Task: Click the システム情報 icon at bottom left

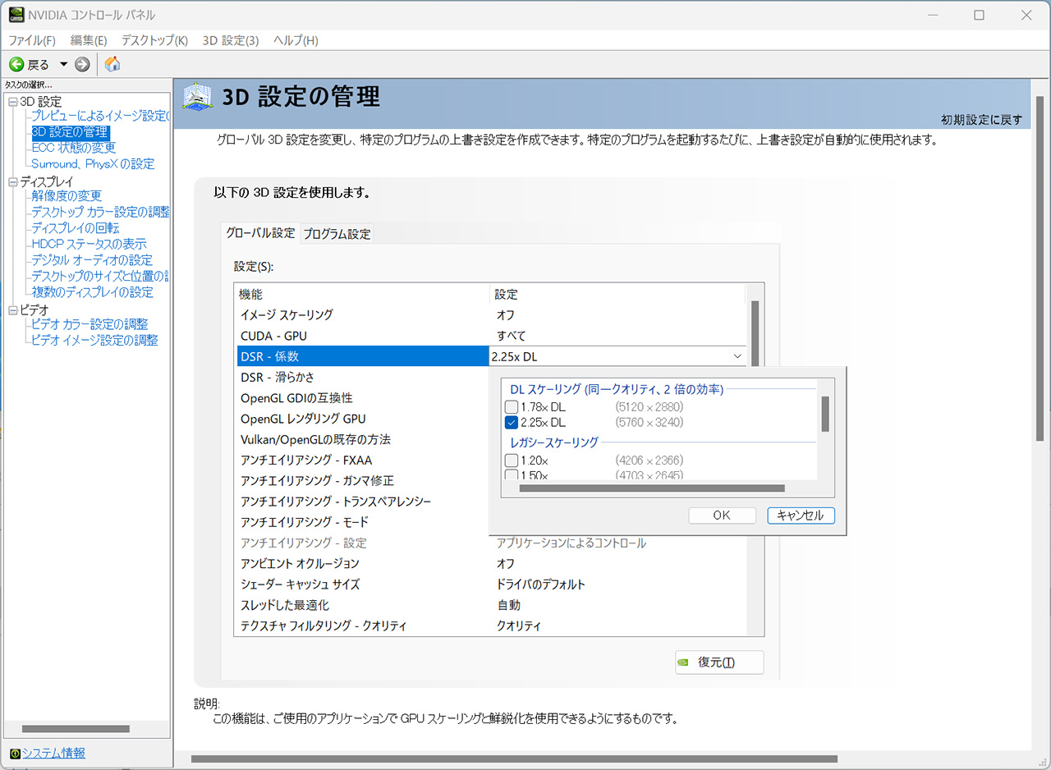Action: 15,753
